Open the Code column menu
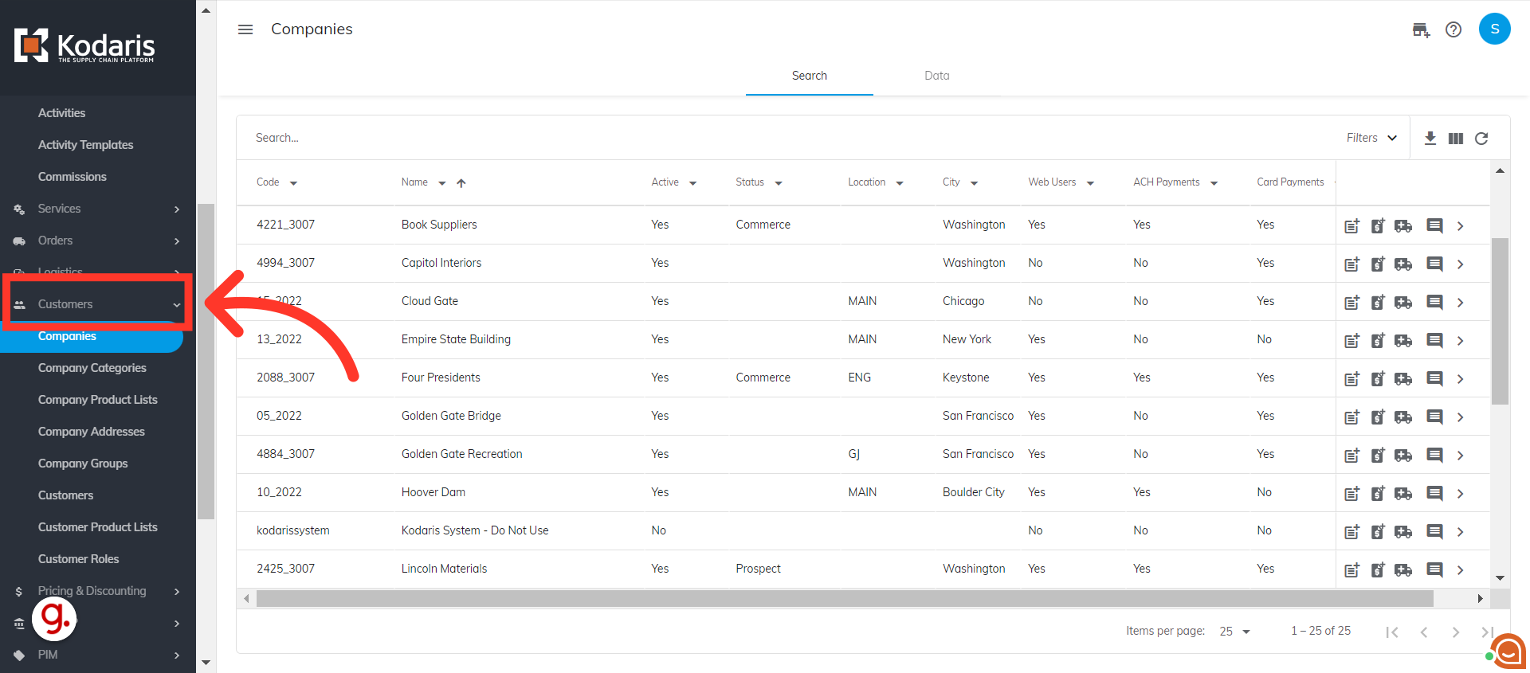This screenshot has width=1530, height=673. tap(293, 183)
